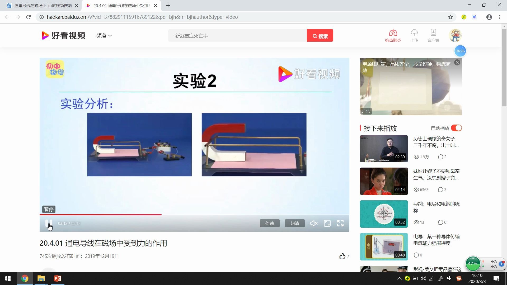Viewport: 507px width, 285px height.
Task: Open PowerPoint from the Windows taskbar
Action: coord(57,278)
